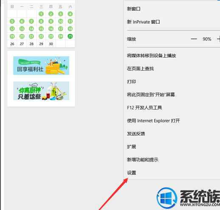220x210 pixels.
Task: Decrease zoom with the minus button
Action: click(x=194, y=39)
